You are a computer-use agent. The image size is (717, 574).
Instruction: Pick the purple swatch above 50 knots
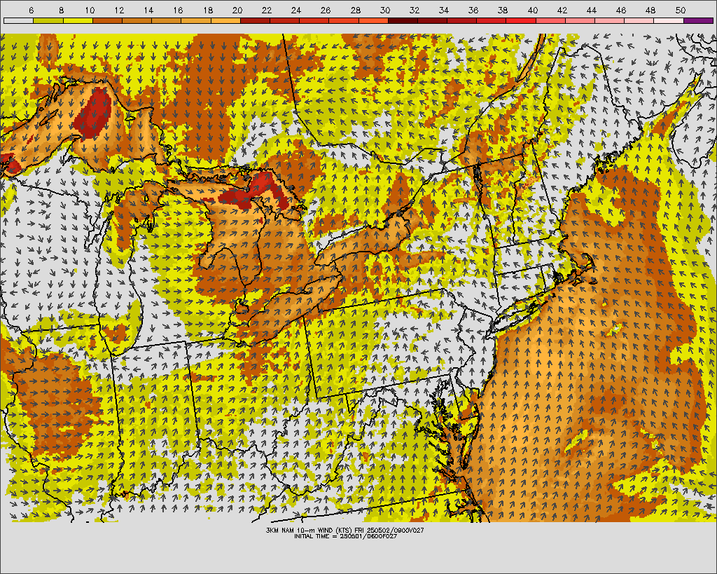pyautogui.click(x=698, y=20)
